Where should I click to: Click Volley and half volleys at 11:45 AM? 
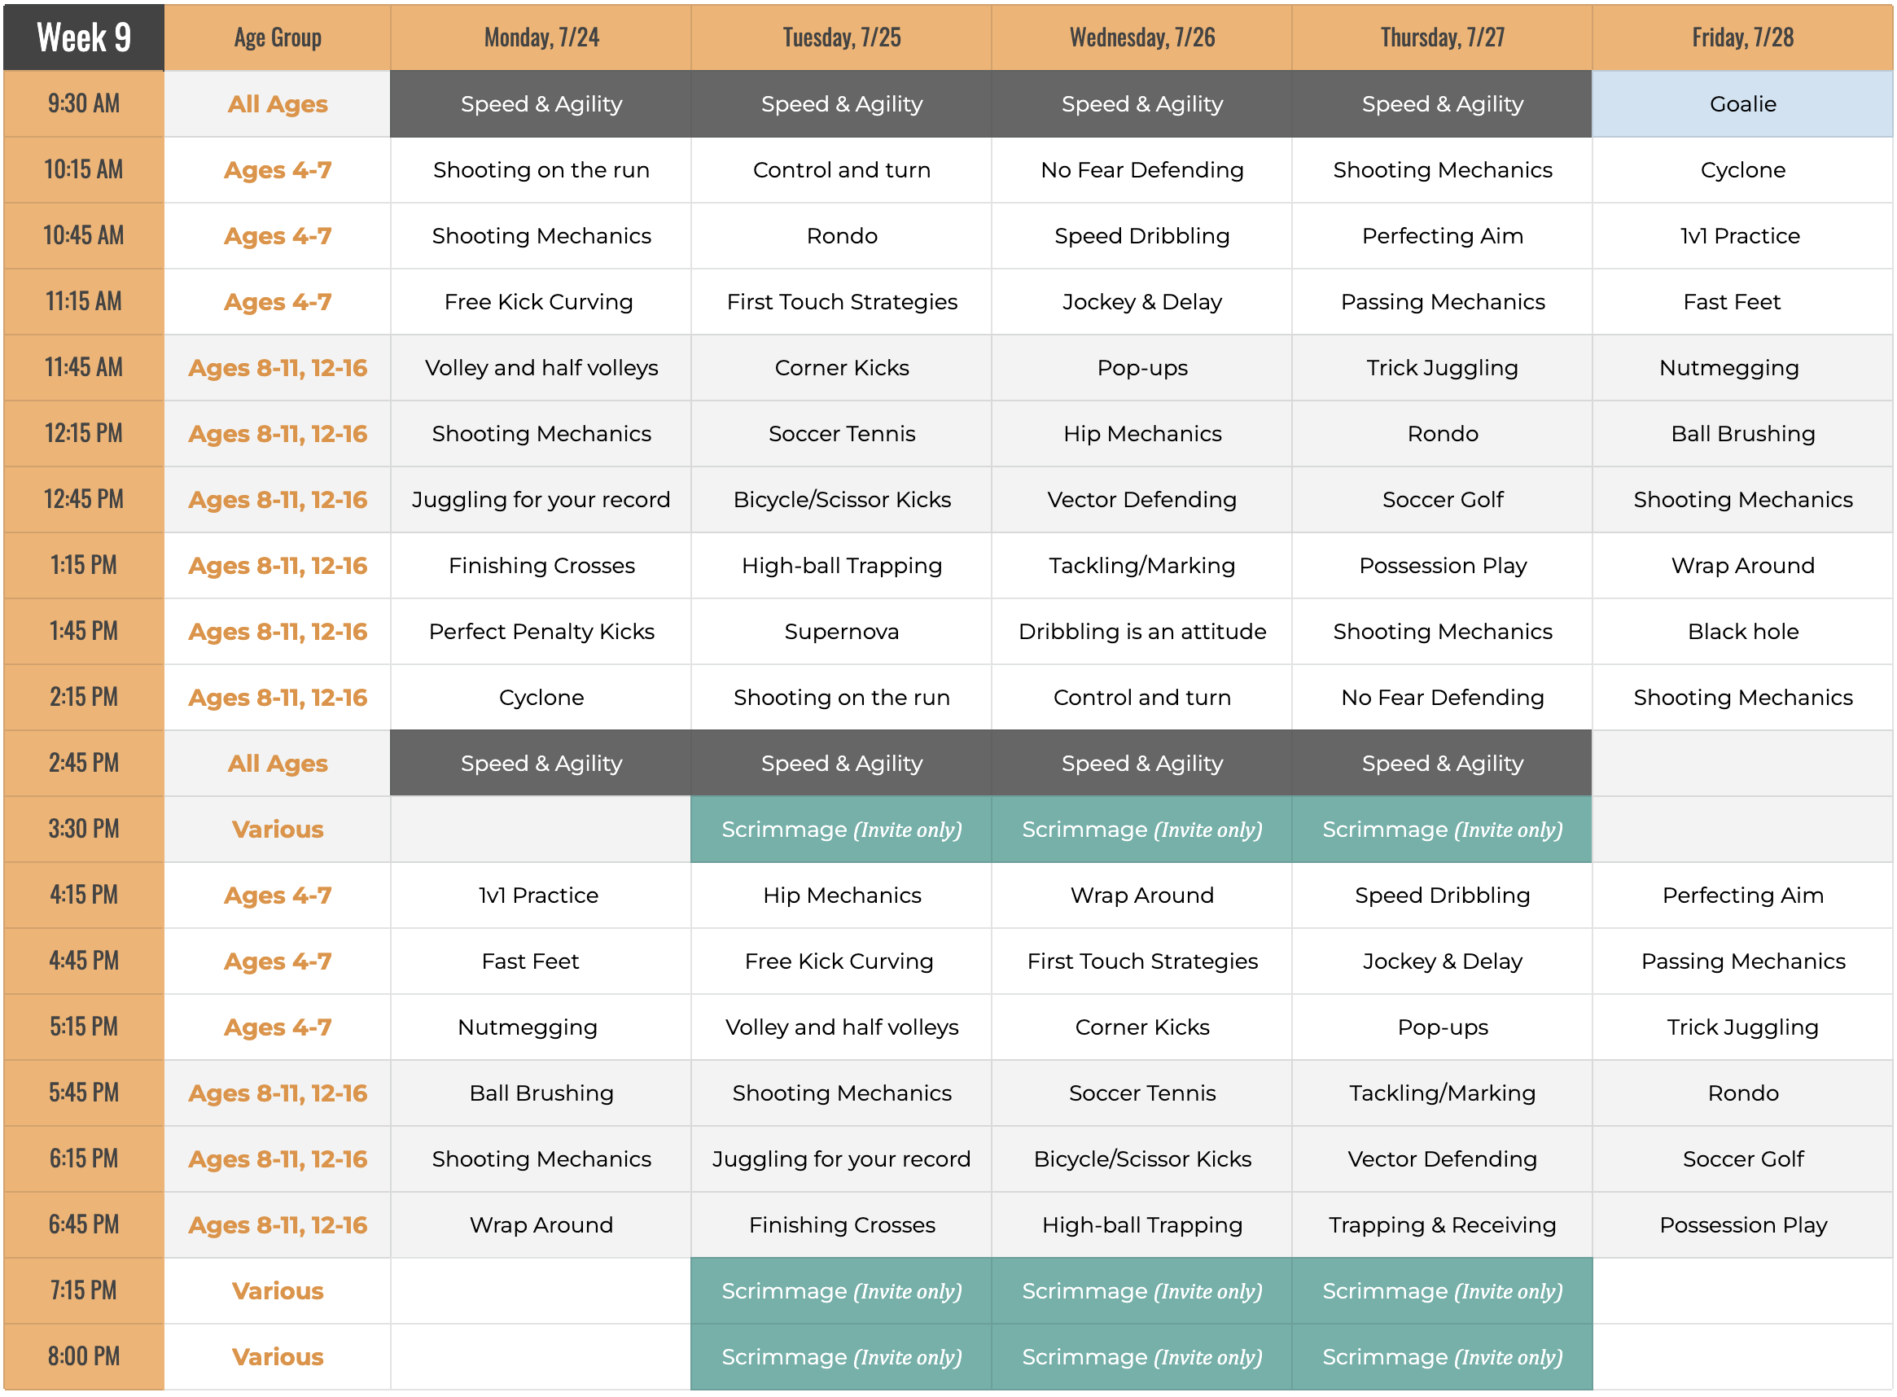pyautogui.click(x=541, y=368)
